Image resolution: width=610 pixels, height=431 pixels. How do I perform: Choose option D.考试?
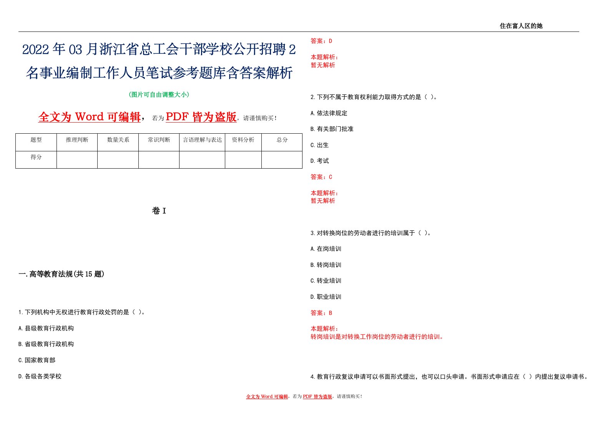[x=320, y=161]
